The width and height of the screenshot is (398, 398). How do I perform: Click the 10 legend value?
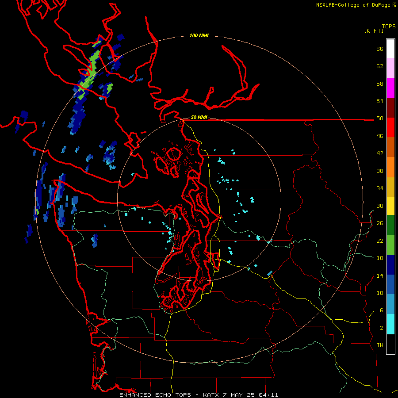click(380, 293)
